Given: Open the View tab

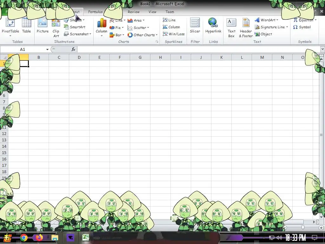Looking at the screenshot, I should click(x=152, y=12).
